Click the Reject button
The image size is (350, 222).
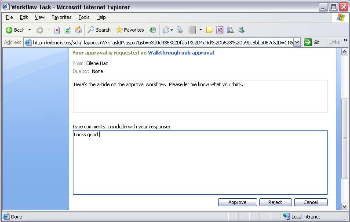coord(275,202)
